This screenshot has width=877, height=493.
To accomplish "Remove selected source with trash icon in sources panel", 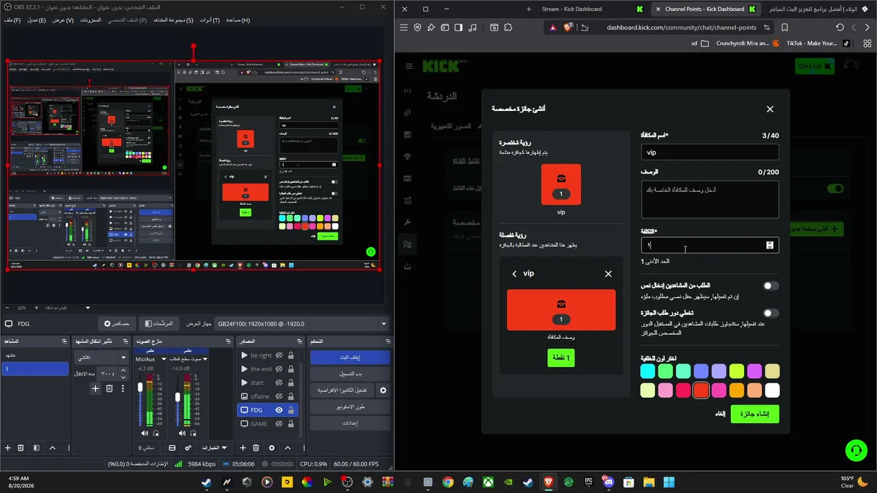I will [256, 448].
